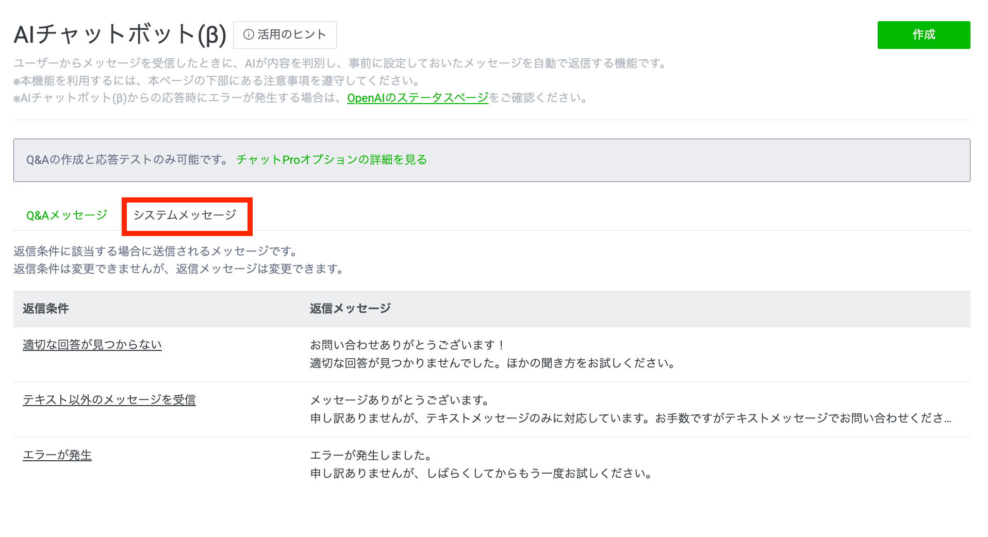Open the OpenAIのステータスページ link
Screen dimensions: 988x537
point(417,98)
